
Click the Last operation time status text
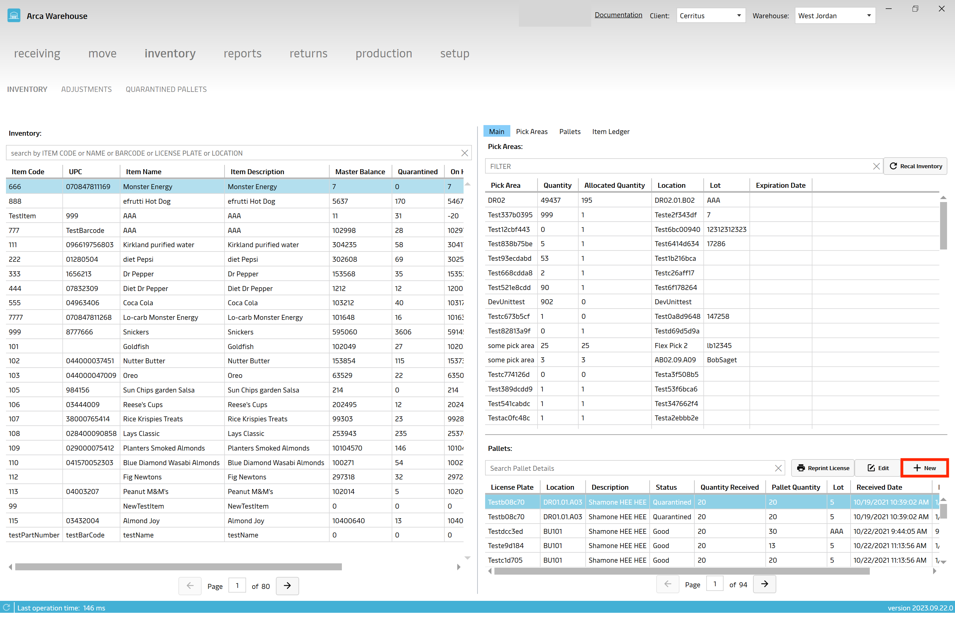61,608
